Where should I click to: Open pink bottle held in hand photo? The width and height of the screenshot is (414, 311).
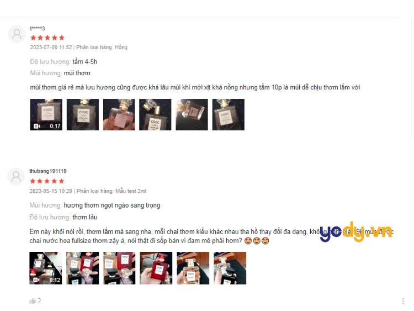119,115
